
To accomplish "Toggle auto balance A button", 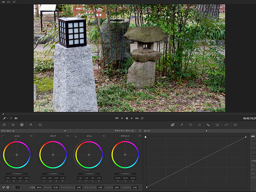I will click(x=8, y=187).
